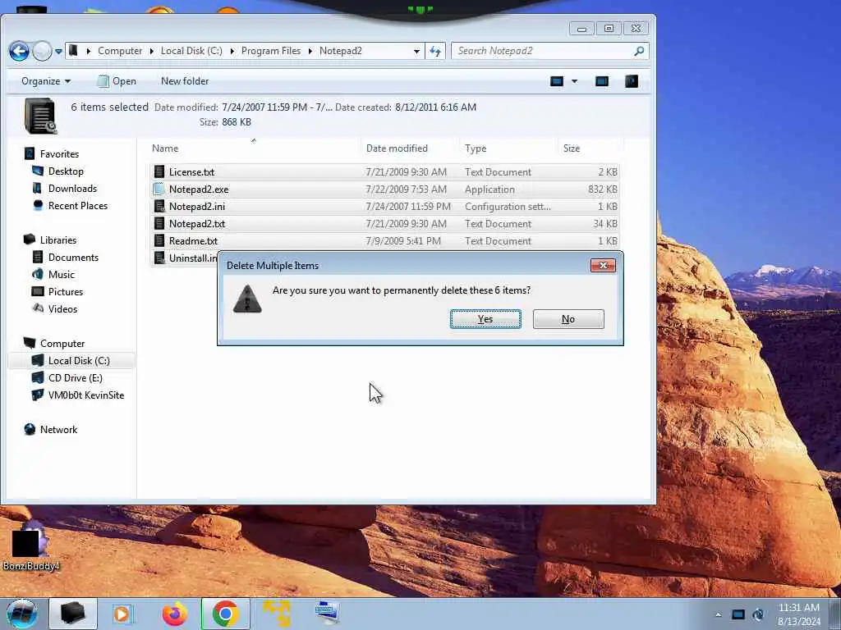The image size is (841, 630).
Task: Open the keyboard taskbar app
Action: [327, 613]
